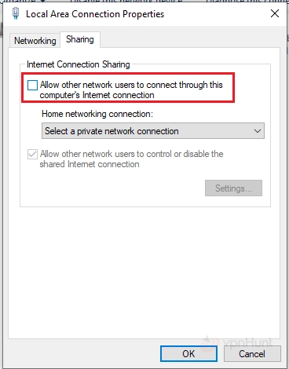Open the Select a private network connection dropdown
This screenshot has height=369, width=289.
[153, 131]
